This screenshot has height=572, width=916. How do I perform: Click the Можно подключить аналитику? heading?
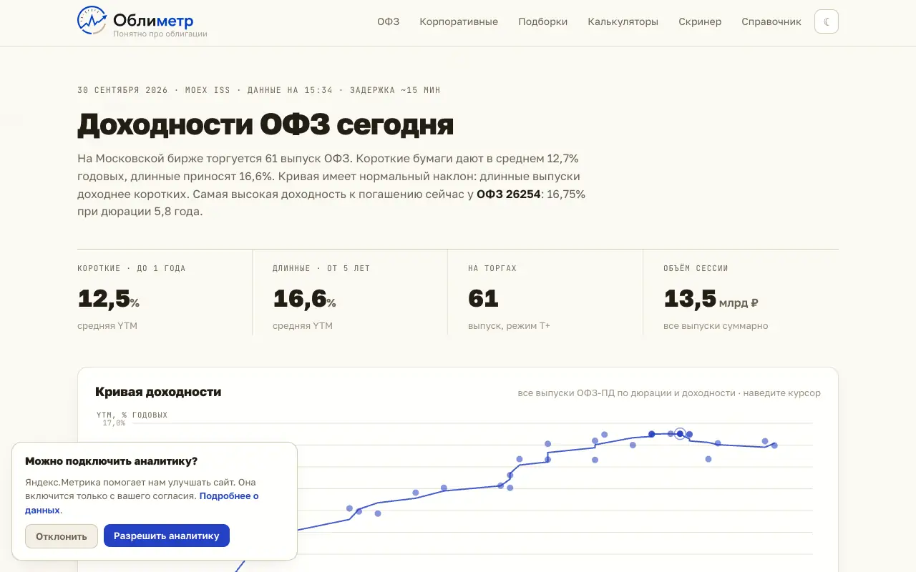pyautogui.click(x=111, y=461)
